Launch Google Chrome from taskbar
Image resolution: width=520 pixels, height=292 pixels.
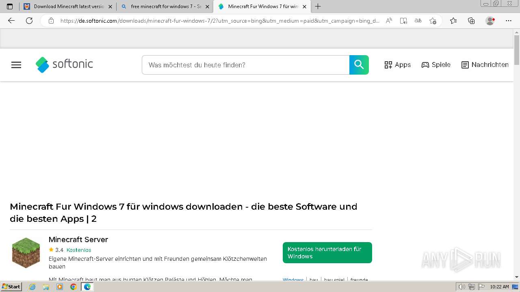(73, 287)
